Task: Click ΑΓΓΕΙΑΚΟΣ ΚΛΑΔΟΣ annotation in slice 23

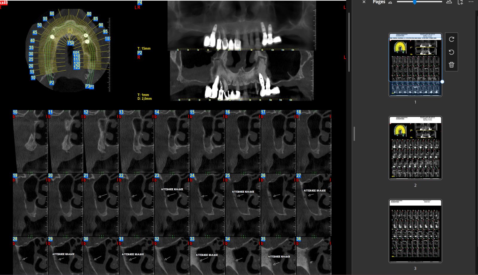Action: 172,189
